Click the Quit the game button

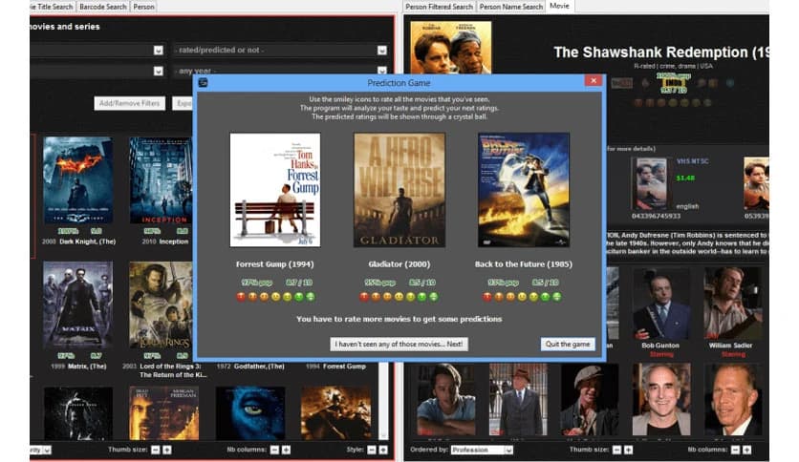[568, 344]
